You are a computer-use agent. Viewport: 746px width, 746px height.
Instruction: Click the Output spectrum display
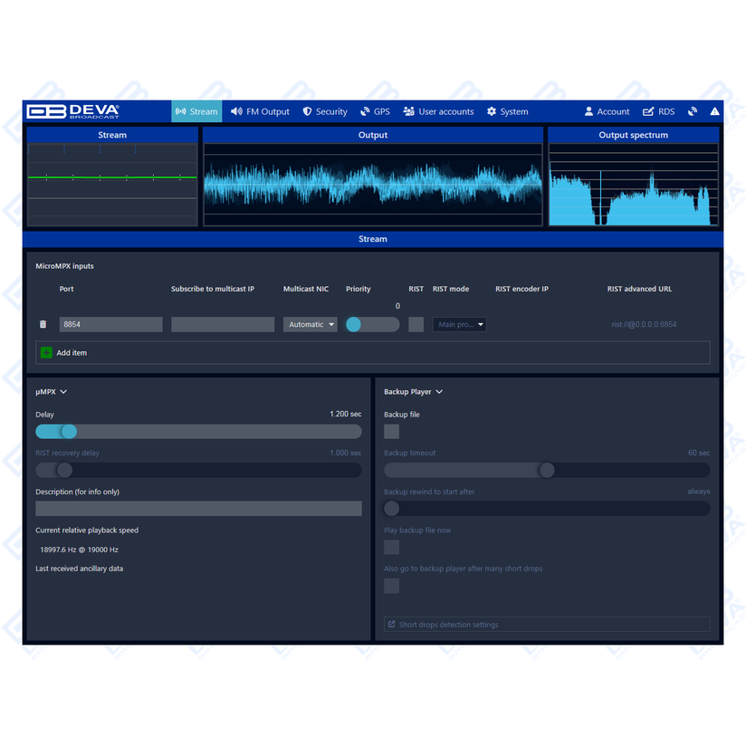(633, 185)
